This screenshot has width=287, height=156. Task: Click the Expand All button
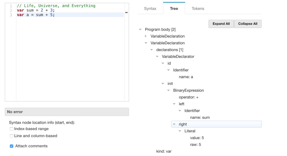(x=221, y=24)
